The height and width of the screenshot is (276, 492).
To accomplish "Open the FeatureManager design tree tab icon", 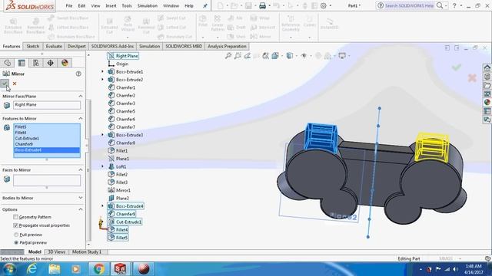I will click(8, 63).
